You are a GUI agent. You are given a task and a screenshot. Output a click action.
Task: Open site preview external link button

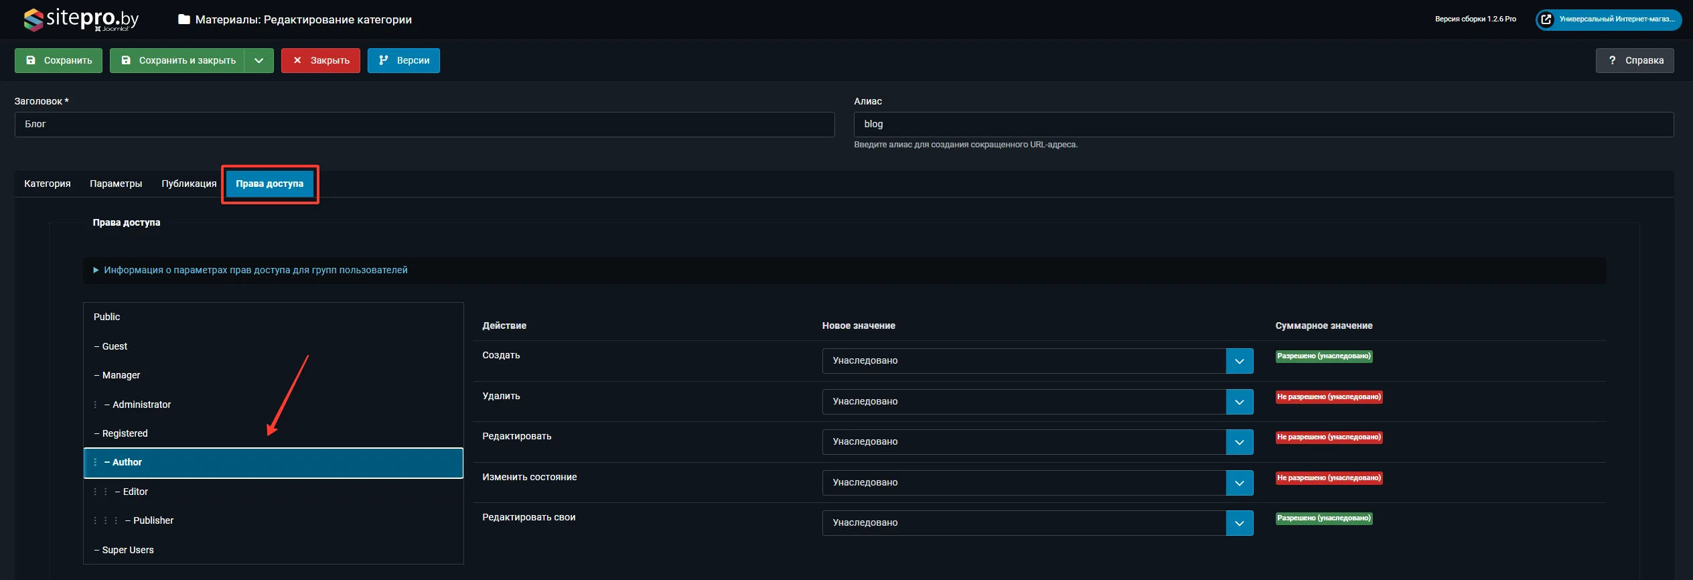pyautogui.click(x=1608, y=19)
